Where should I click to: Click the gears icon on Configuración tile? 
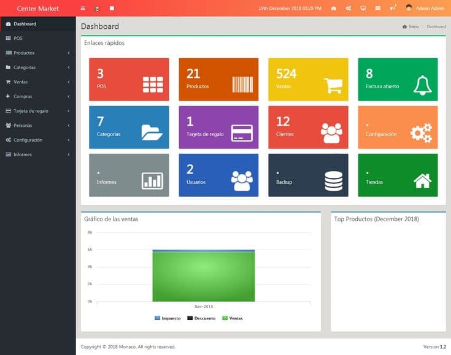pos(421,133)
